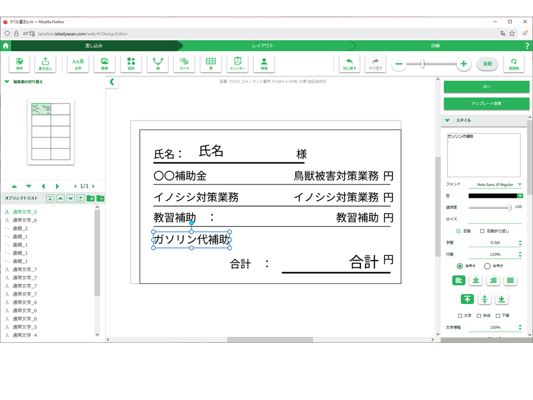533x400 pixels.
Task: Open the black text color dropdown
Action: [520, 196]
